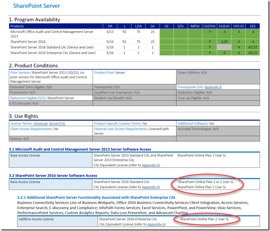Click Base Access License cell in section 3.1
This screenshot has width=270, height=231.
pos(51,160)
